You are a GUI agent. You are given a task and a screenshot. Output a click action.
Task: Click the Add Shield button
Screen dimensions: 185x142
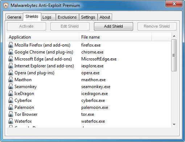pos(114,26)
